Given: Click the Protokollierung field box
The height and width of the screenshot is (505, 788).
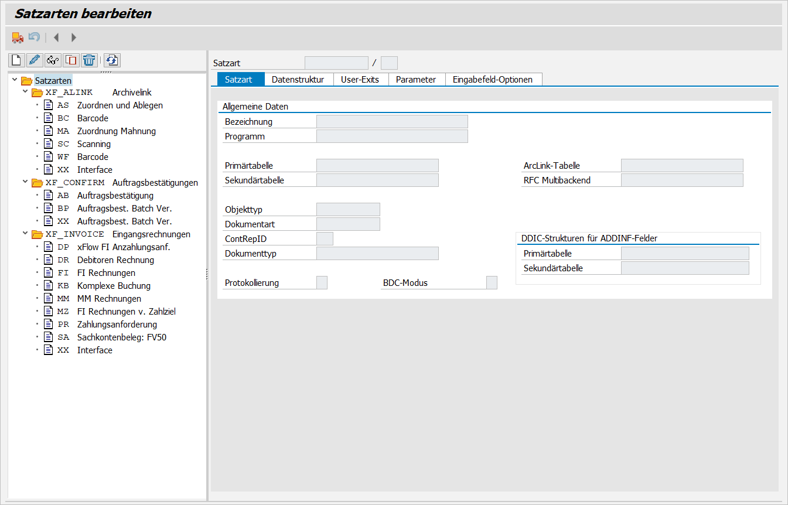Looking at the screenshot, I should pyautogui.click(x=322, y=283).
